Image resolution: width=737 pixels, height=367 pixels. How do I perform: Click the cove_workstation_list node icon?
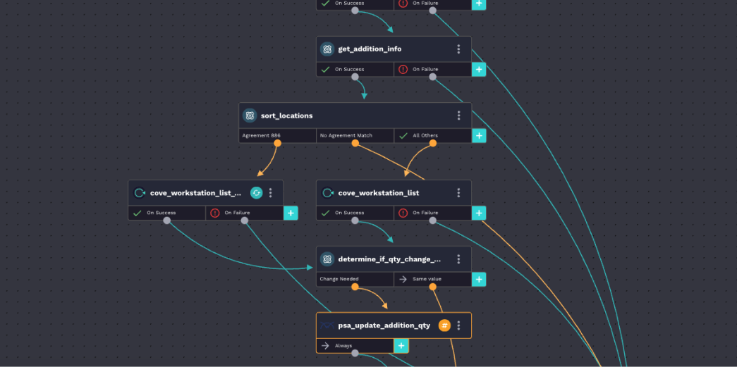pos(327,193)
